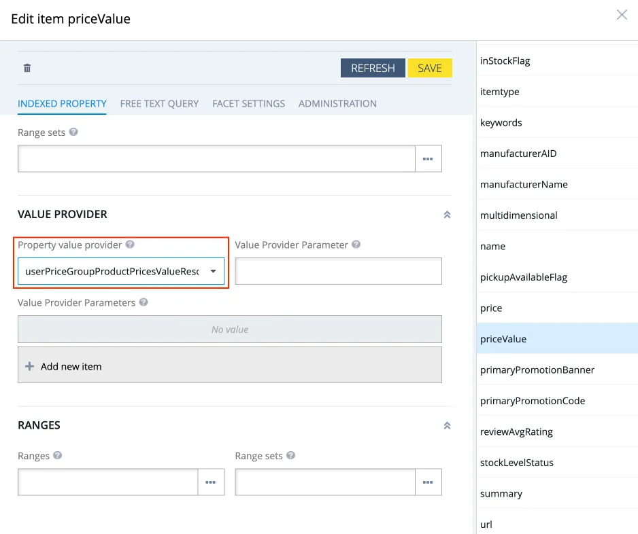Image resolution: width=638 pixels, height=534 pixels.
Task: Click the Value Provider Parameter text field
Action: [338, 271]
